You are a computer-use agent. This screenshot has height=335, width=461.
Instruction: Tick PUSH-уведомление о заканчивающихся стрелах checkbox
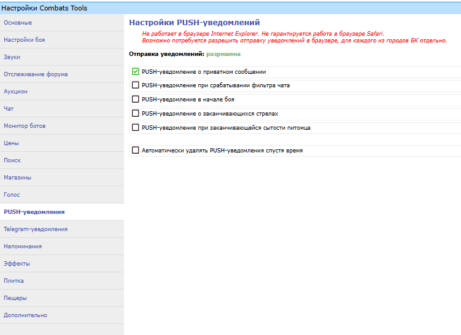tap(136, 113)
